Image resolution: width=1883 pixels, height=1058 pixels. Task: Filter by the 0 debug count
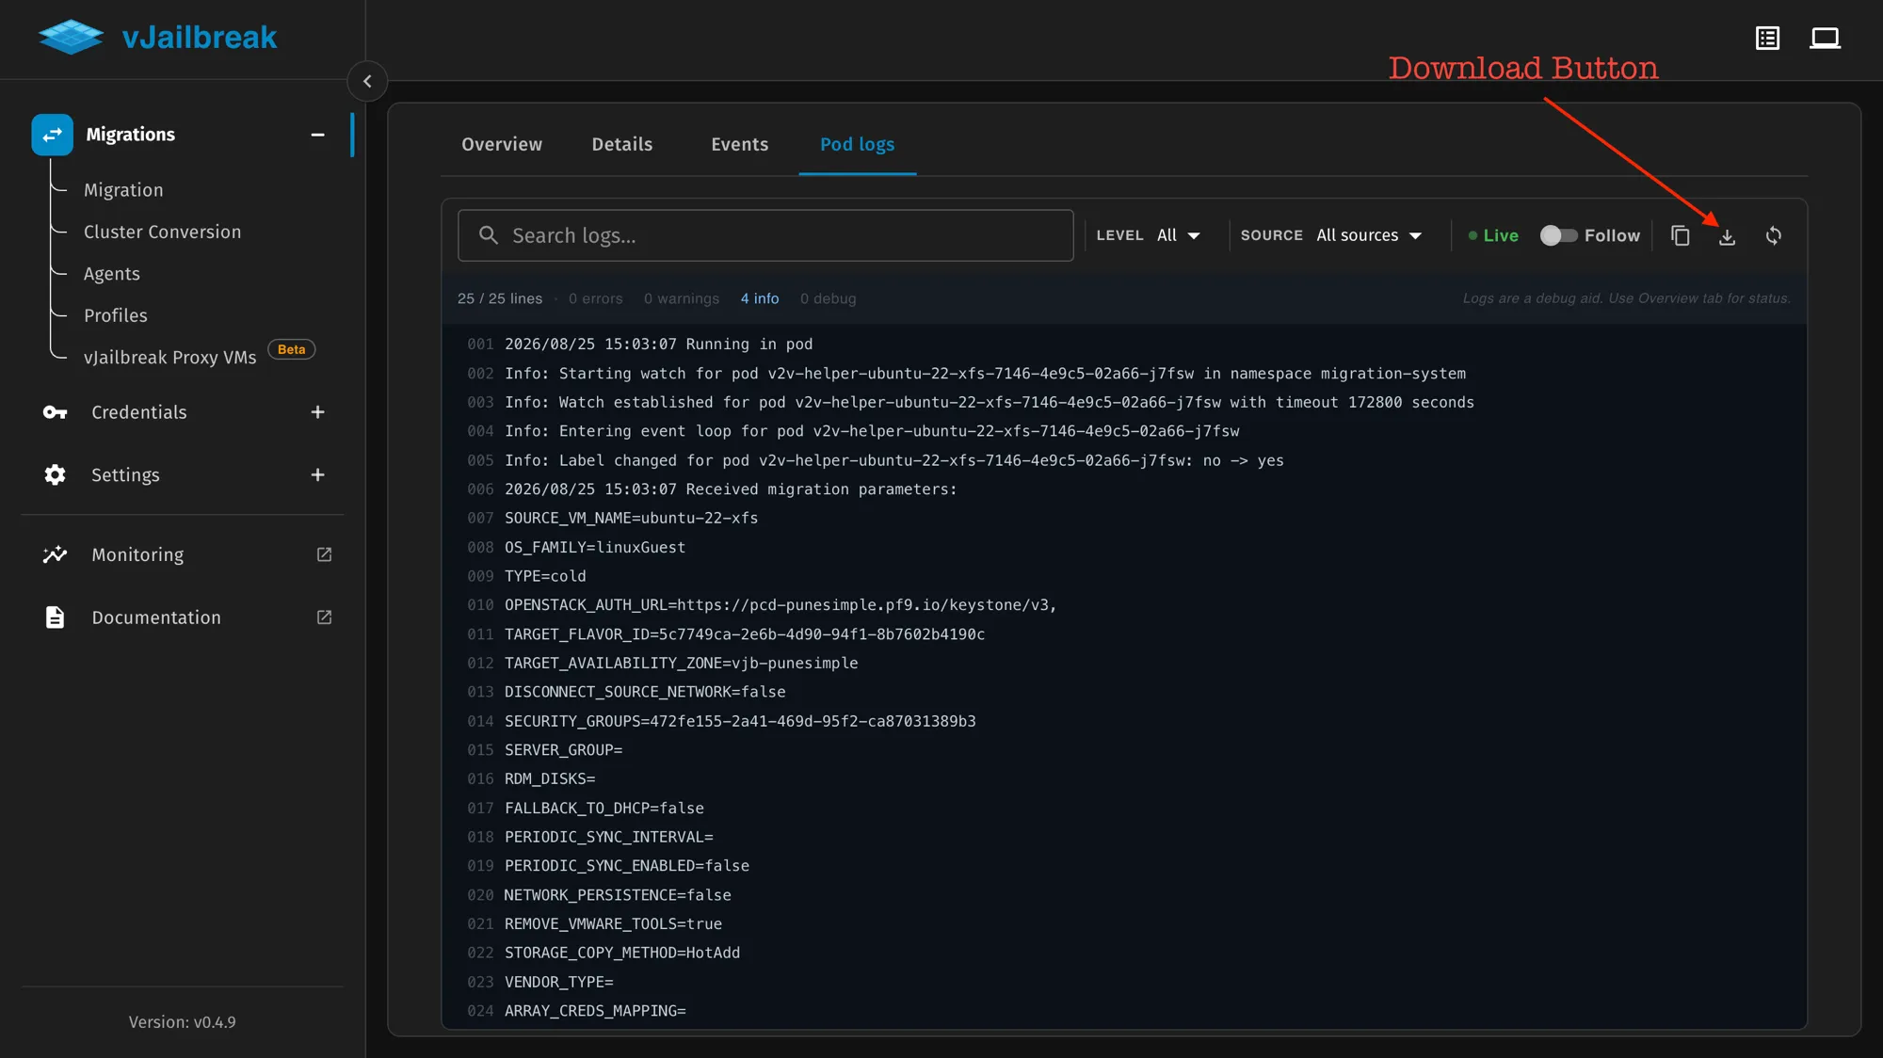(x=829, y=298)
